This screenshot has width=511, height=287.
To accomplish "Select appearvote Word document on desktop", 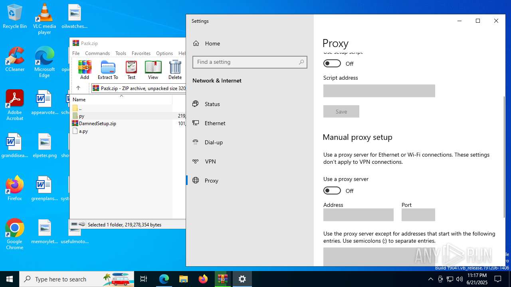I will point(44,103).
